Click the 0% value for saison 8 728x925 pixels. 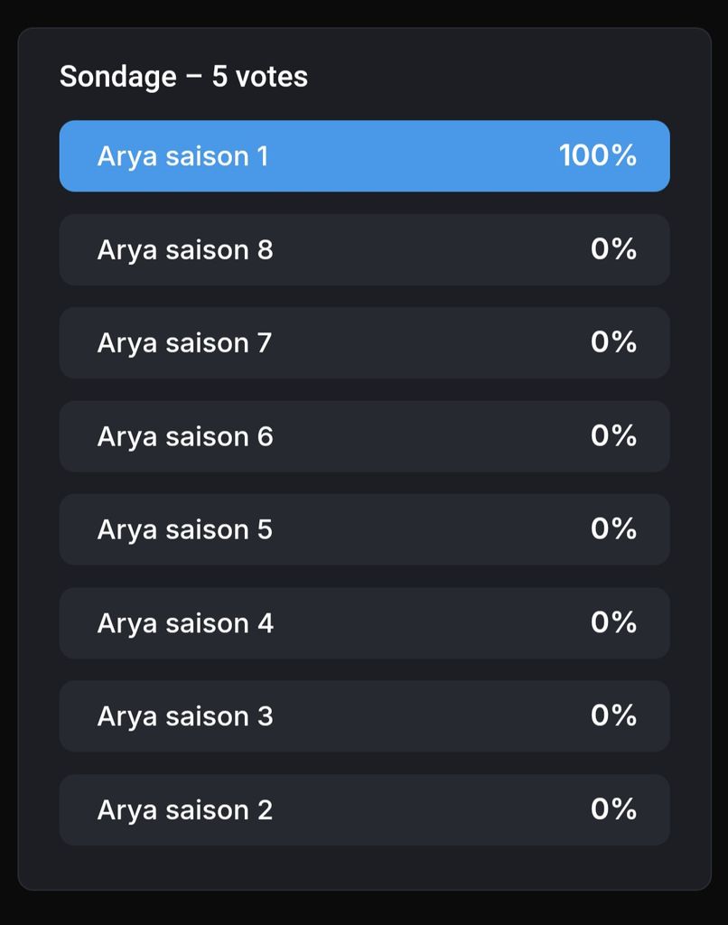tap(613, 249)
